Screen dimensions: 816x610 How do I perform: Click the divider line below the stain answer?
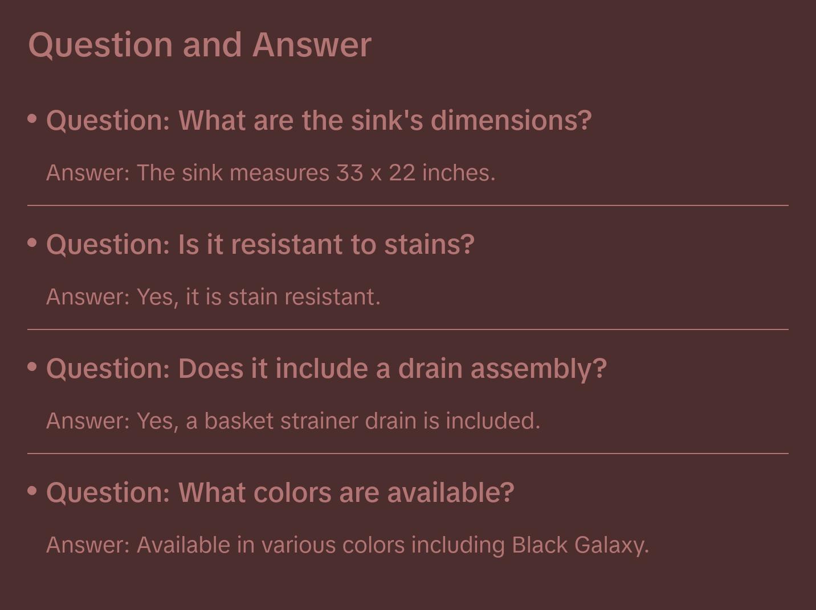(408, 329)
